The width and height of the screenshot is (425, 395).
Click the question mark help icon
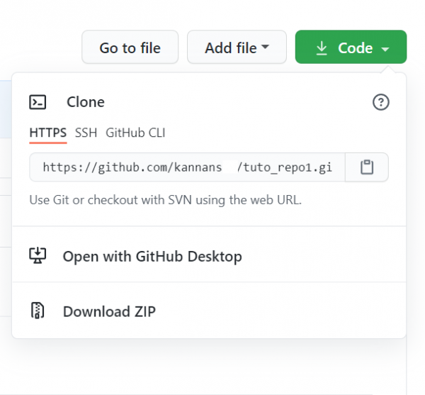380,102
